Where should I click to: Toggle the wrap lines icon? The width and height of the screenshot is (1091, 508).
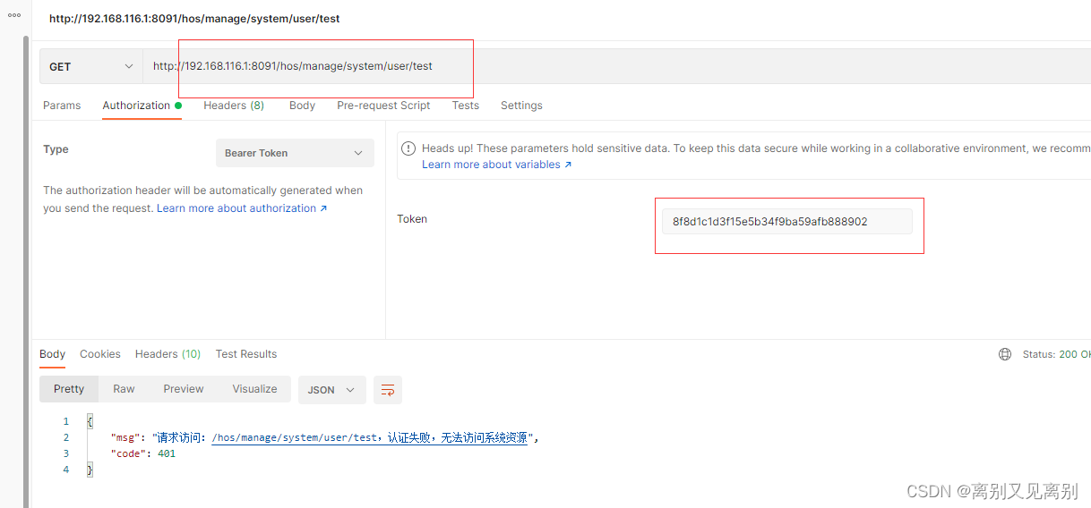click(x=388, y=390)
